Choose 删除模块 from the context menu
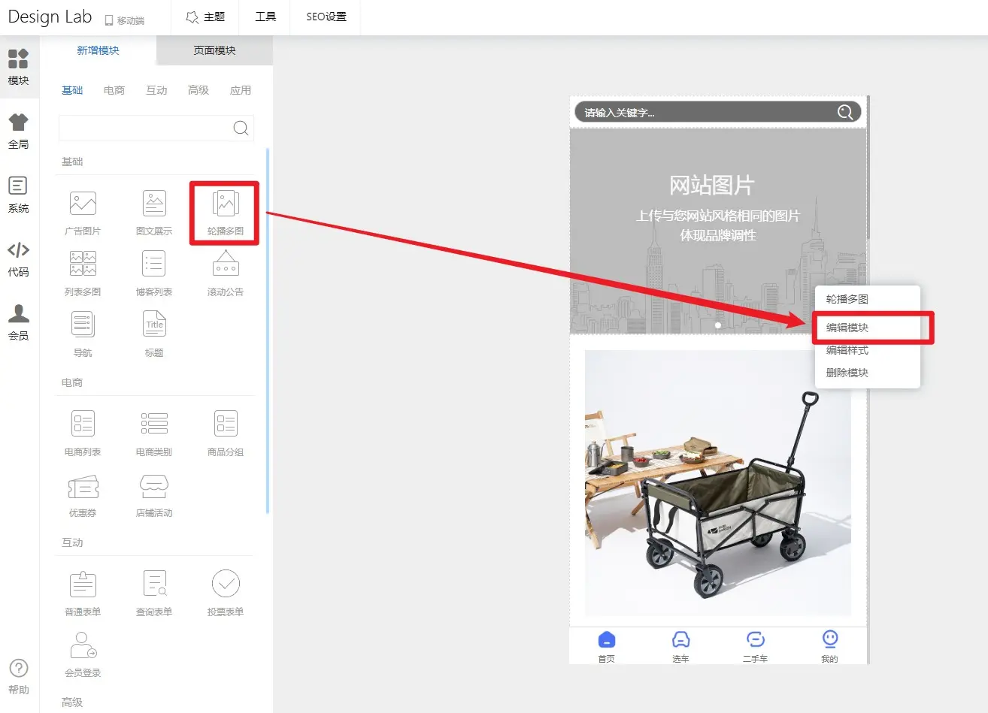 click(x=847, y=373)
